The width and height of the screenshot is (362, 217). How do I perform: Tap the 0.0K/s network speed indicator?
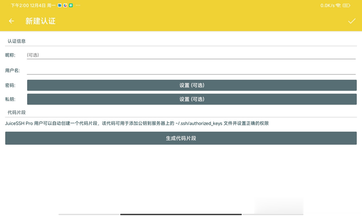327,5
